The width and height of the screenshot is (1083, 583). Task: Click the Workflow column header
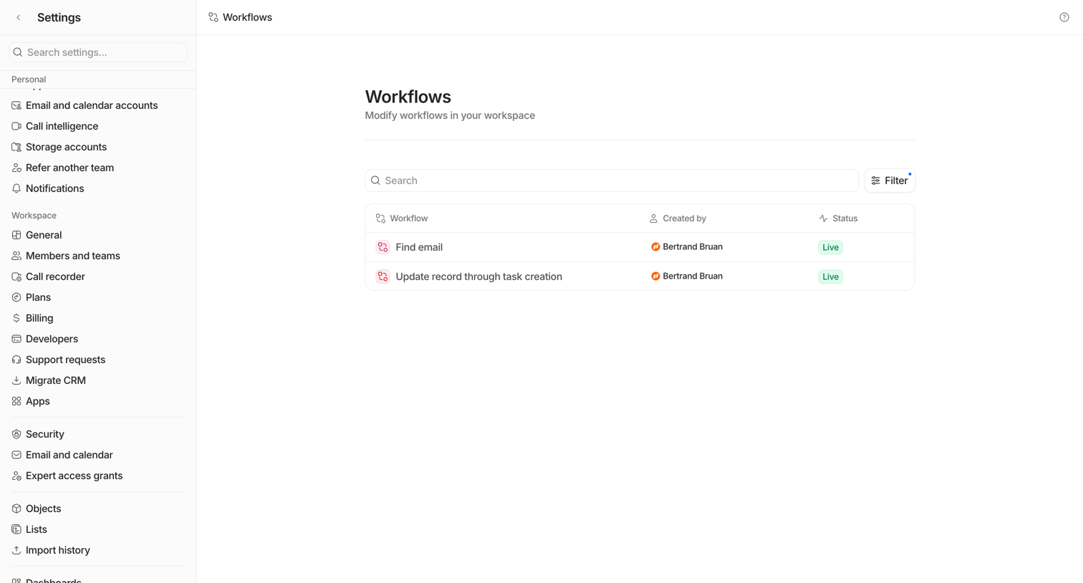[402, 218]
